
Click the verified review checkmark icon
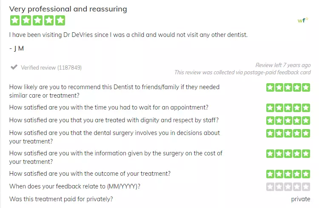tap(14, 67)
